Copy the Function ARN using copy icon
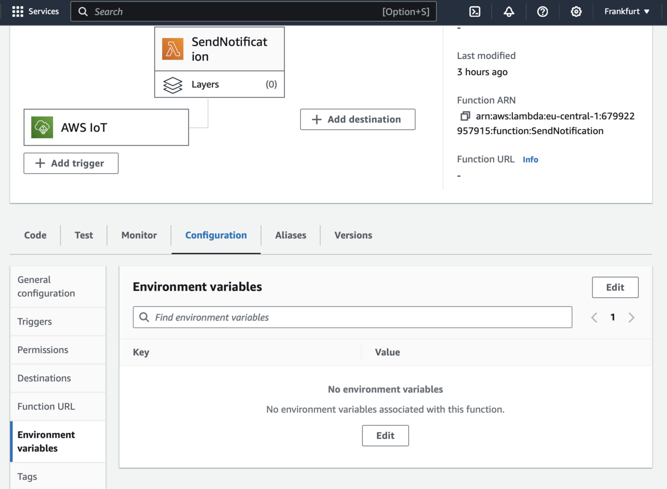Screen dimensions: 667x489 pyautogui.click(x=465, y=116)
